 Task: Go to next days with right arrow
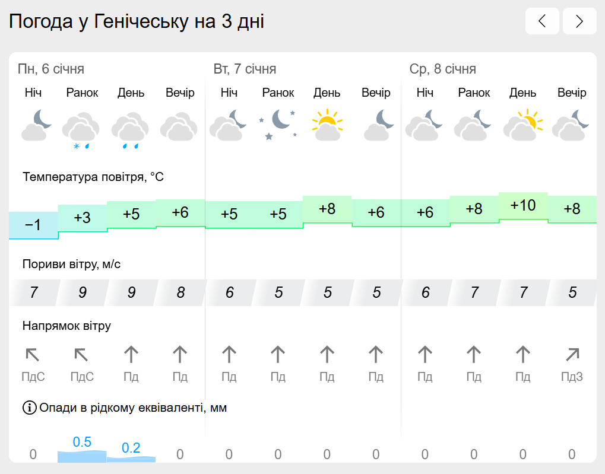click(x=579, y=21)
